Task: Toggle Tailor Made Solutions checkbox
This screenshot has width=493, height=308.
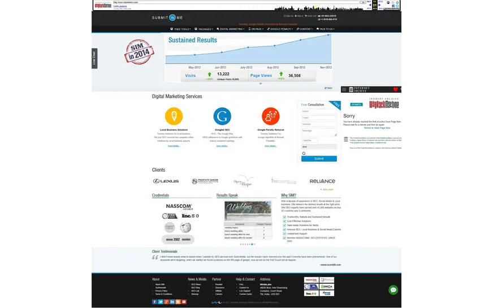Action: pos(284,225)
